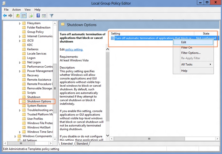Select the Logon tree item
This screenshot has width=222, height=154.
[x=31, y=58]
